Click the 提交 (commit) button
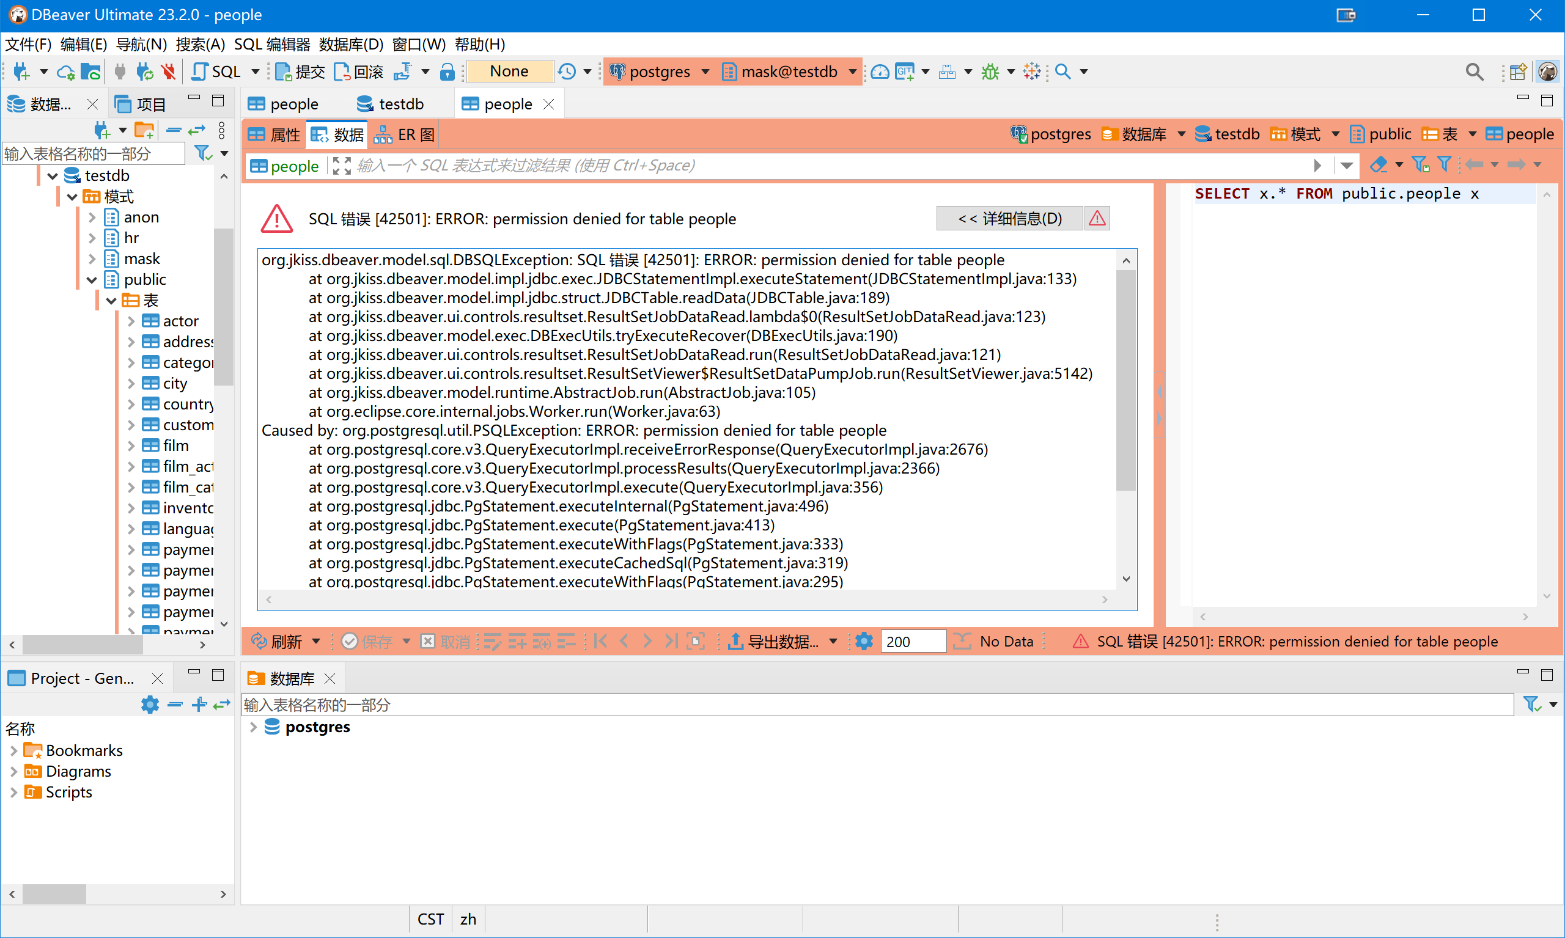Viewport: 1565px width, 938px height. tap(300, 71)
